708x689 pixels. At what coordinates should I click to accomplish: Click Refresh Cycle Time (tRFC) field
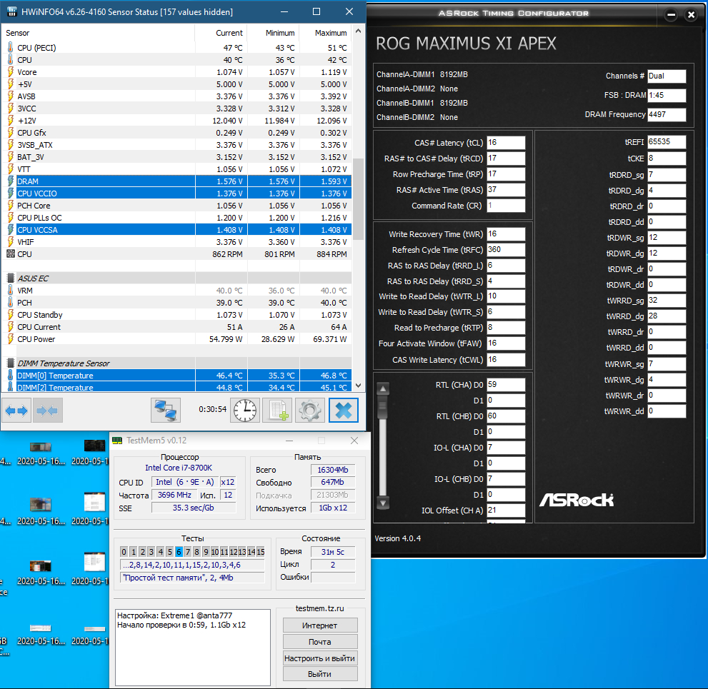(506, 249)
